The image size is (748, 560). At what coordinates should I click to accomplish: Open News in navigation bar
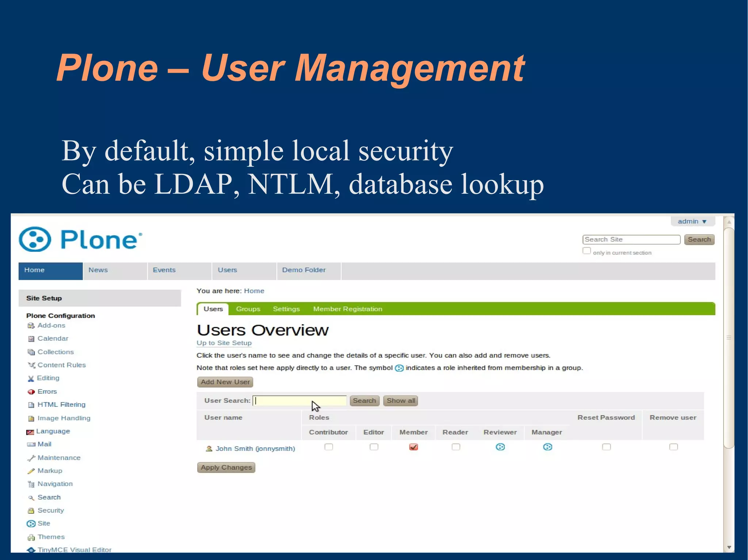[x=115, y=271]
